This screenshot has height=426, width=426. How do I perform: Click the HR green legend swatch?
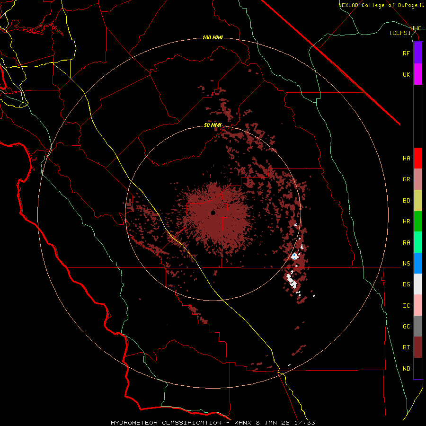point(418,221)
